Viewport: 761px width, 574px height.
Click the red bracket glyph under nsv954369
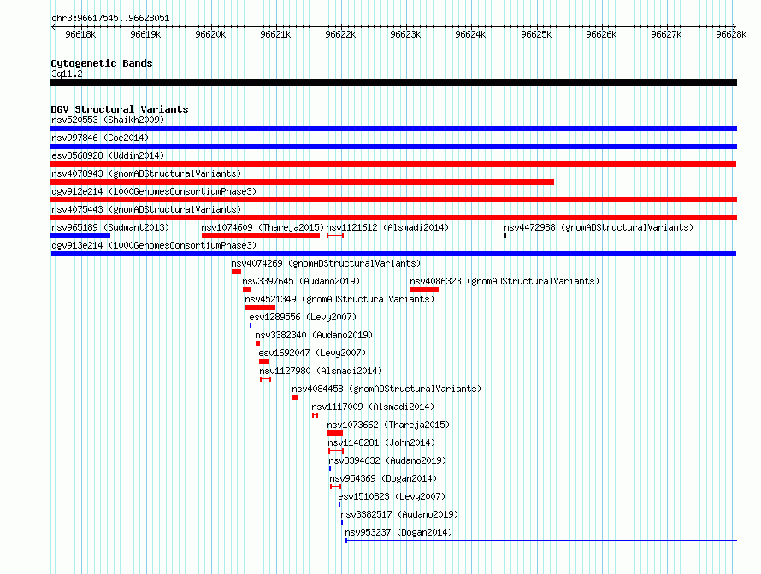coord(335,487)
